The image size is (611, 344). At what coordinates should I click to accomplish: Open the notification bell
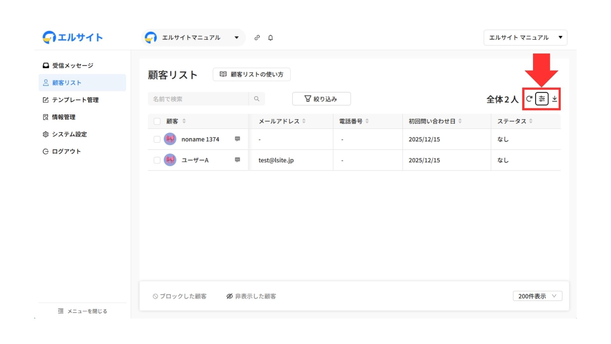point(270,38)
